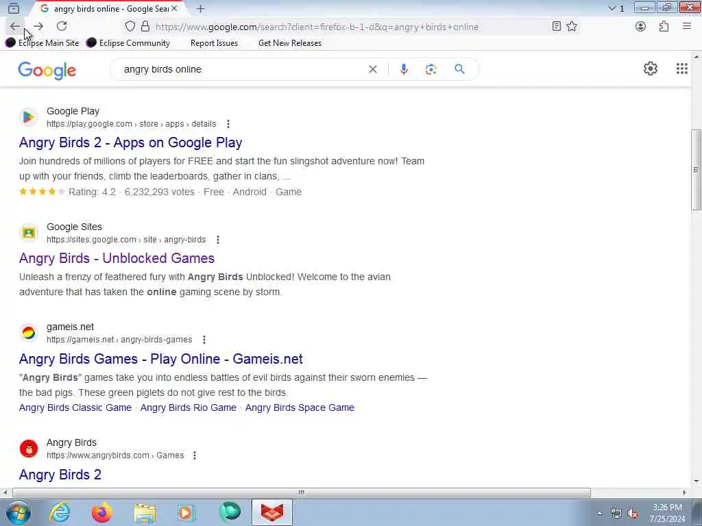Image resolution: width=702 pixels, height=526 pixels.
Task: Click the horizontal scrollbar thumb
Action: tap(302, 492)
